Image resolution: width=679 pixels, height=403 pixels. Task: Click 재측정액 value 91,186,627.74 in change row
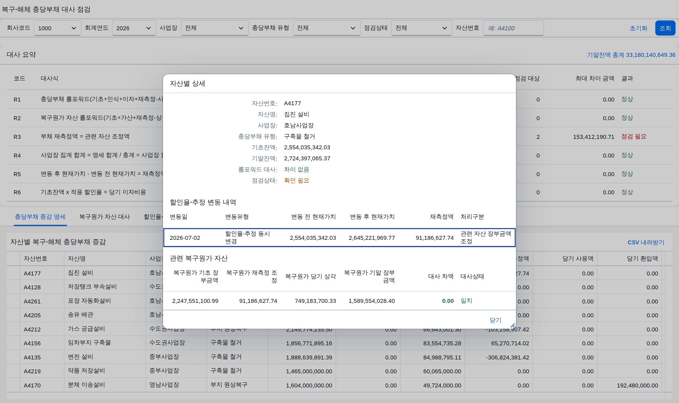435,238
